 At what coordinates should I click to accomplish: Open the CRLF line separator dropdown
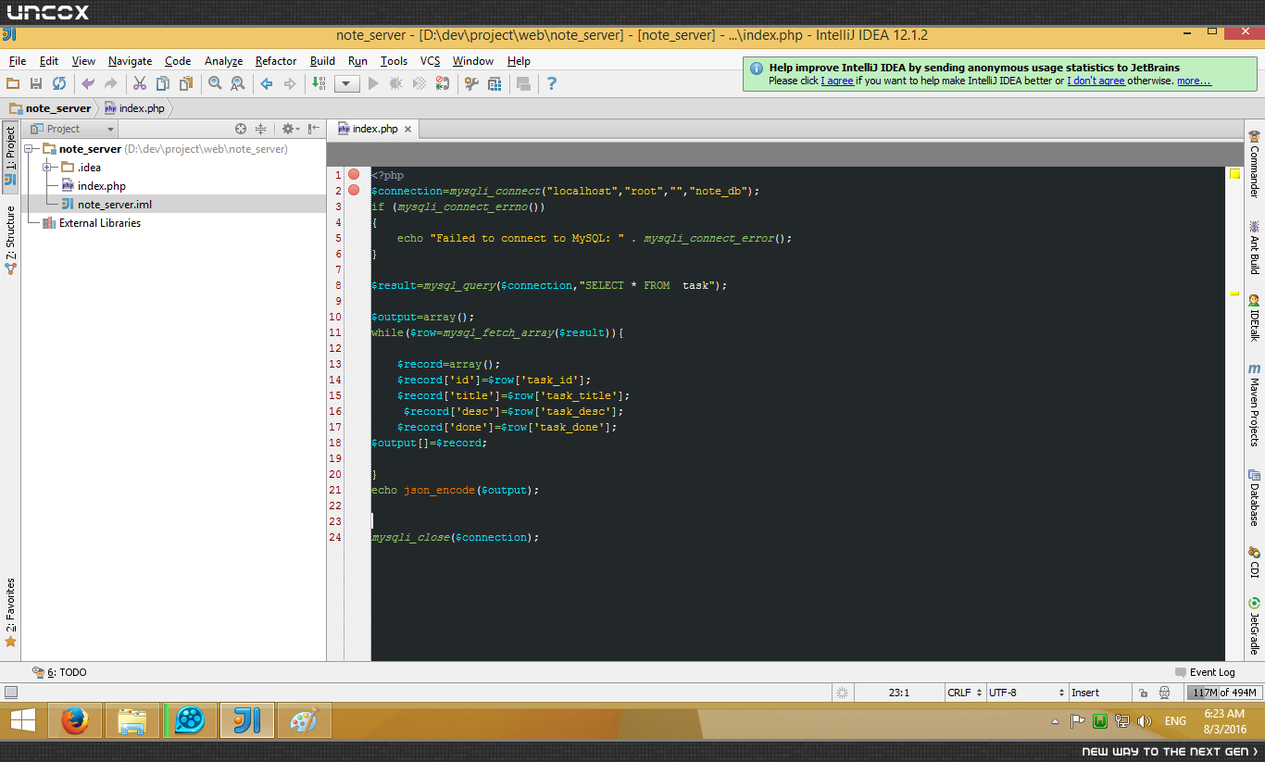pyautogui.click(x=964, y=693)
